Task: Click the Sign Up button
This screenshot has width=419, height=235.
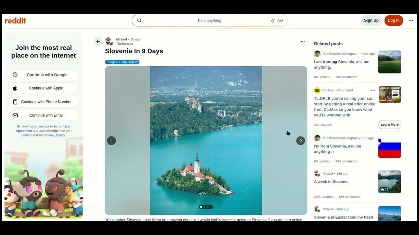Action: point(371,21)
